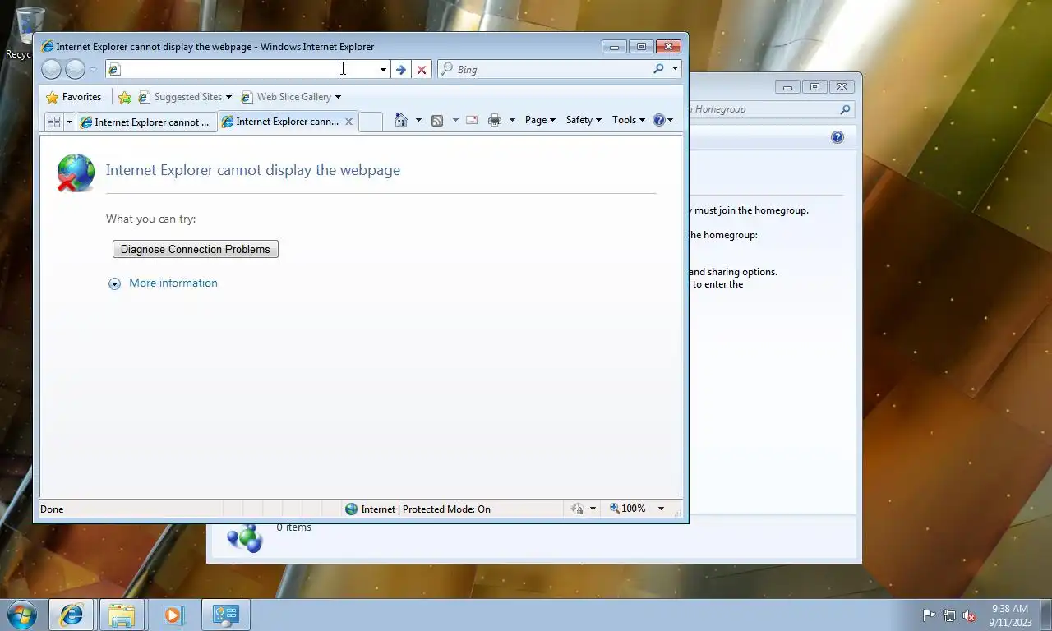1052x631 pixels.
Task: Click the Show desktop button
Action: point(1046,615)
